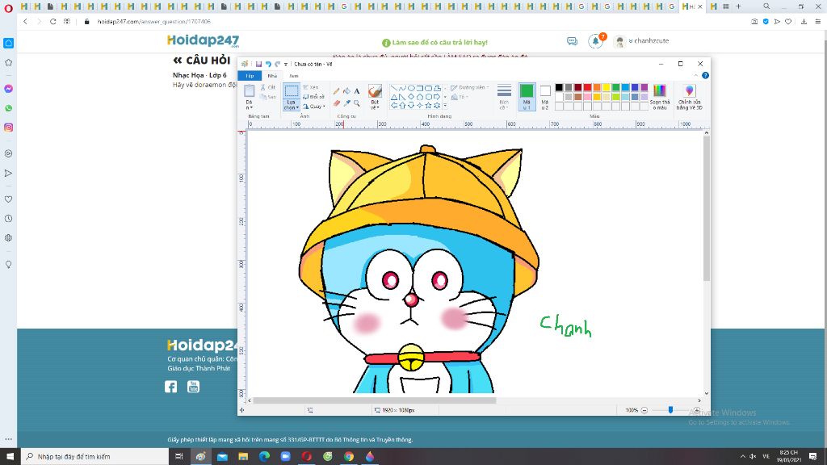Open Messenger in Opera sidebar
This screenshot has height=465, width=827.
8,89
